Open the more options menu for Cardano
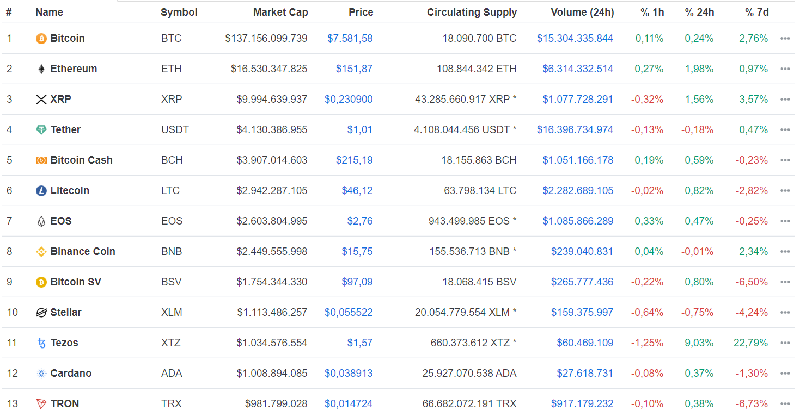The height and width of the screenshot is (410, 800). 785,373
